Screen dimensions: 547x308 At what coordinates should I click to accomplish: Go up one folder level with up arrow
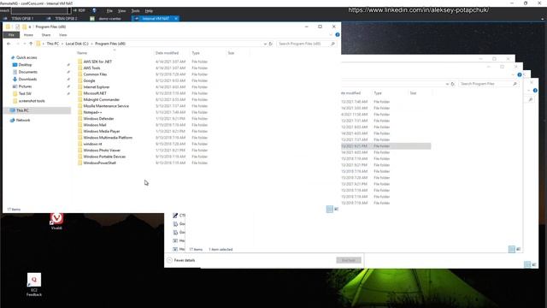(x=31, y=44)
